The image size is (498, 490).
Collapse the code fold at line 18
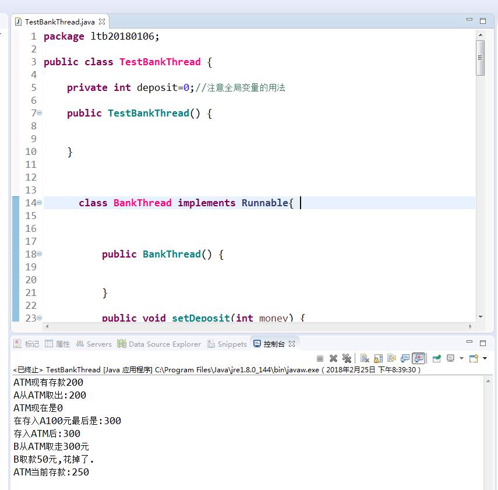(x=40, y=254)
